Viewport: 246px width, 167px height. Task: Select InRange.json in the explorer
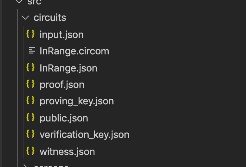tap(68, 68)
